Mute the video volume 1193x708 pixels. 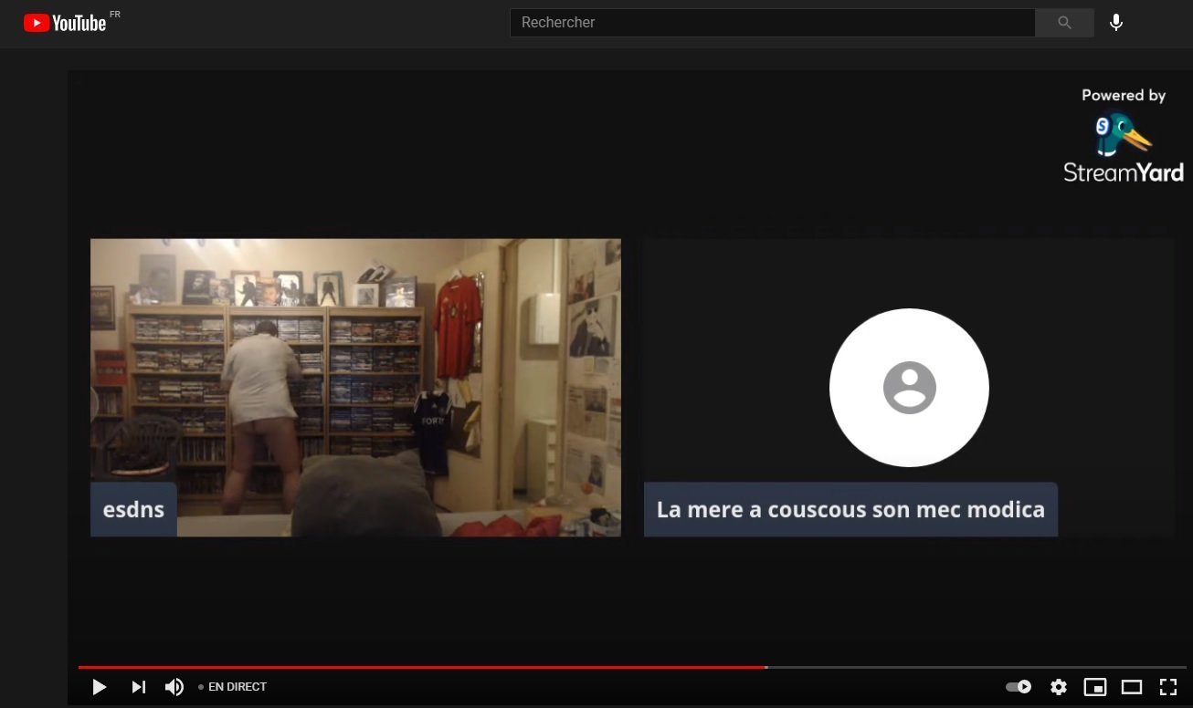[x=174, y=687]
